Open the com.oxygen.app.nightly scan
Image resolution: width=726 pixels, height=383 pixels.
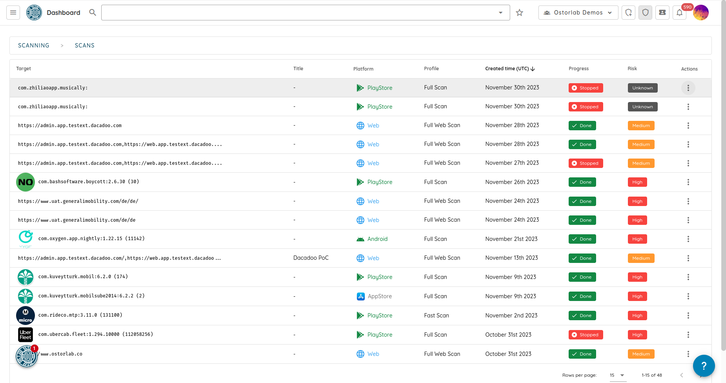pyautogui.click(x=91, y=239)
